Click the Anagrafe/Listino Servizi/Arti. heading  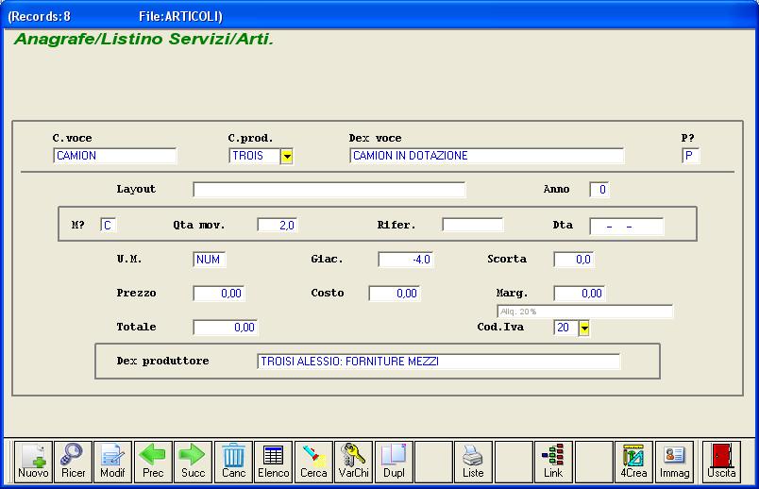(x=144, y=40)
